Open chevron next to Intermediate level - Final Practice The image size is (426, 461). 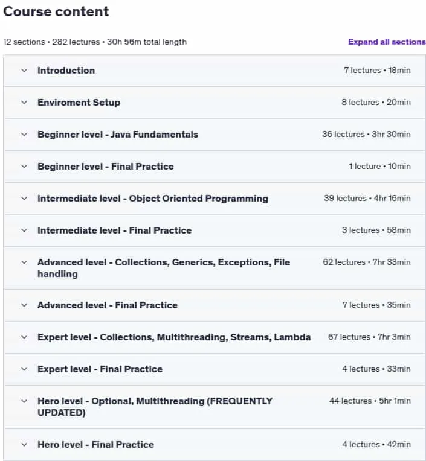[x=24, y=230]
